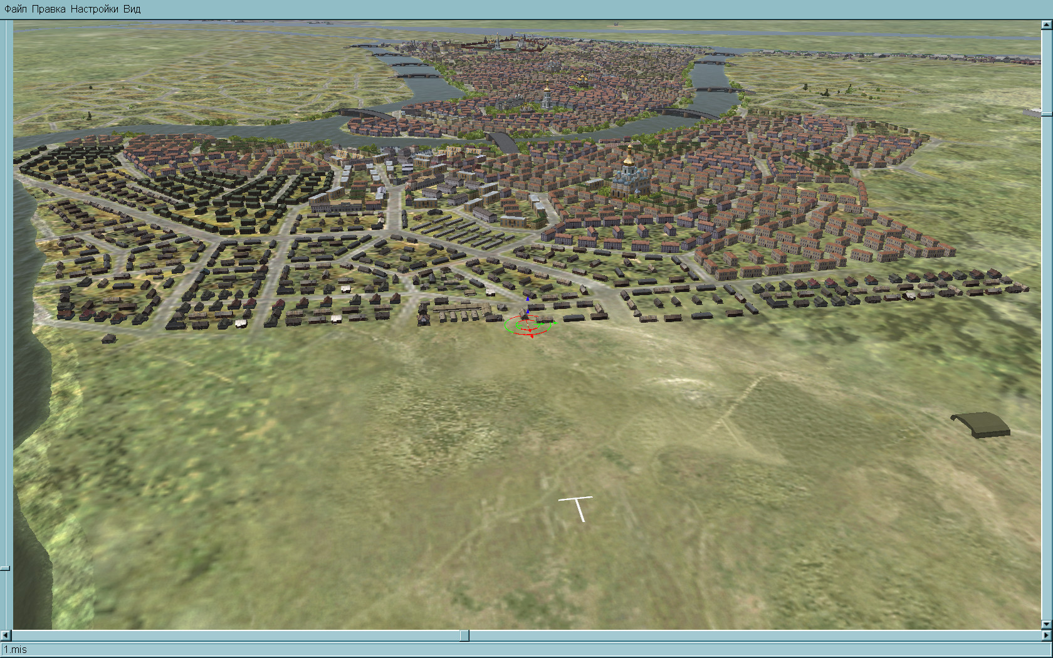Click the left arrow of horizontal scrollbar
The image size is (1053, 658).
[x=6, y=635]
